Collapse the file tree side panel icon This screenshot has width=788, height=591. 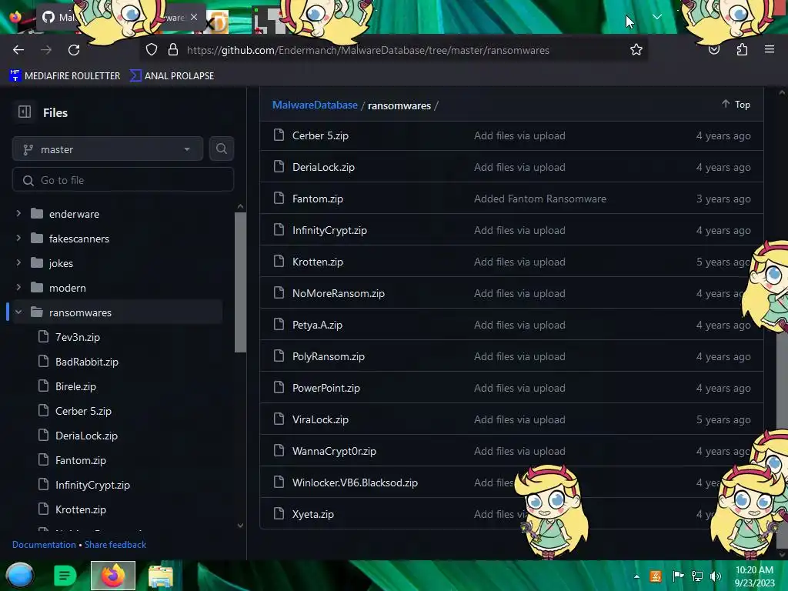pyautogui.click(x=25, y=112)
